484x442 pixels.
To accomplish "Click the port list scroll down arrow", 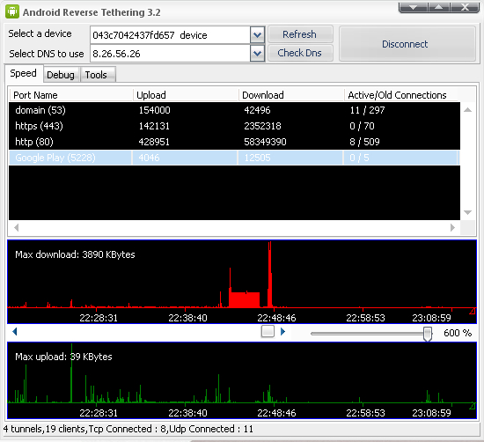I will [x=467, y=212].
